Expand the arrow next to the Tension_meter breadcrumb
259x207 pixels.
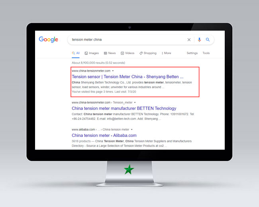[x=135, y=103]
